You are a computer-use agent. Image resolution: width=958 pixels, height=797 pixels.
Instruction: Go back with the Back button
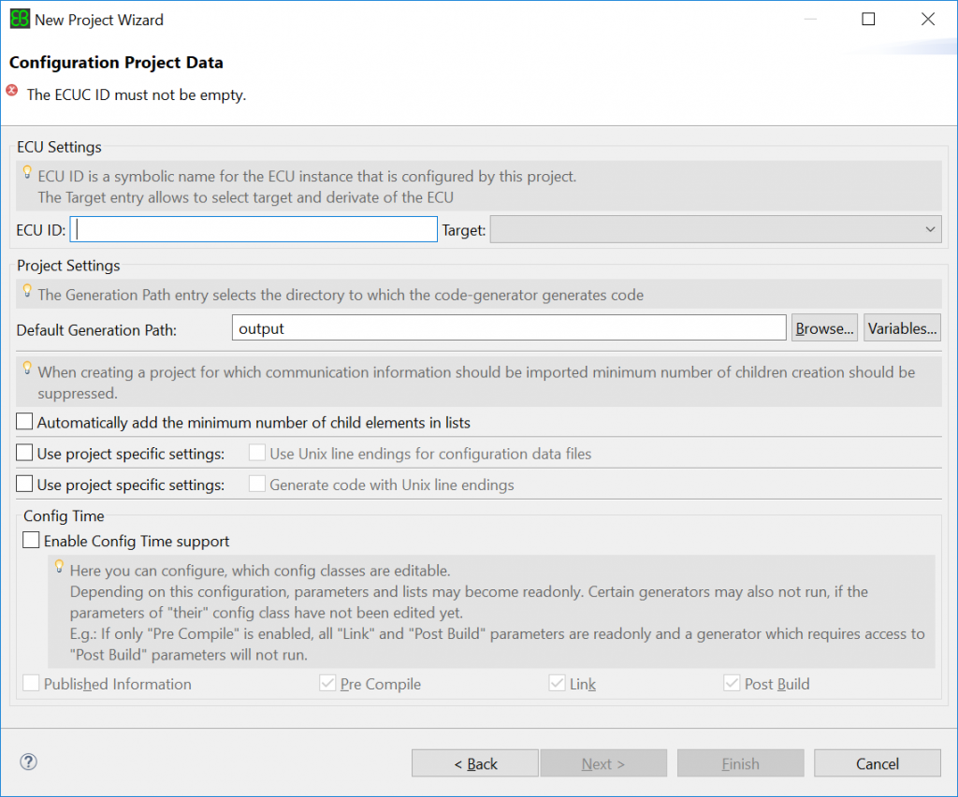[x=475, y=764]
